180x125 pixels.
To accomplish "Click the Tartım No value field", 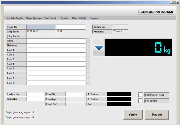I will click(x=120, y=27).
